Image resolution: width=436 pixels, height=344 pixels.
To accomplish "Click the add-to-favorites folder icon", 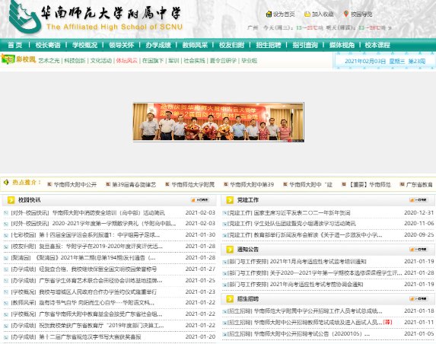I will tap(307, 14).
